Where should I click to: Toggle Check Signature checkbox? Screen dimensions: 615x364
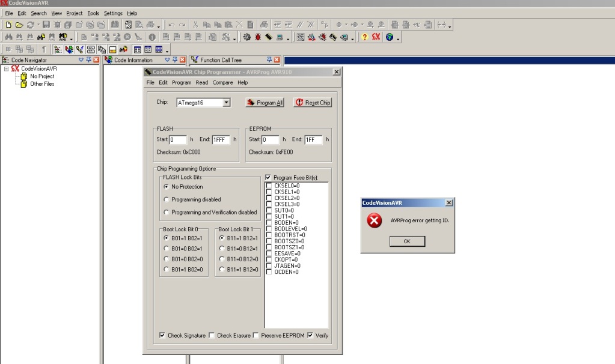(162, 335)
